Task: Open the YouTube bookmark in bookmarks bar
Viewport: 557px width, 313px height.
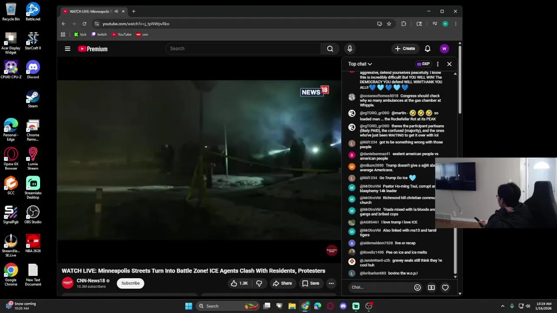Action: pos(121,34)
